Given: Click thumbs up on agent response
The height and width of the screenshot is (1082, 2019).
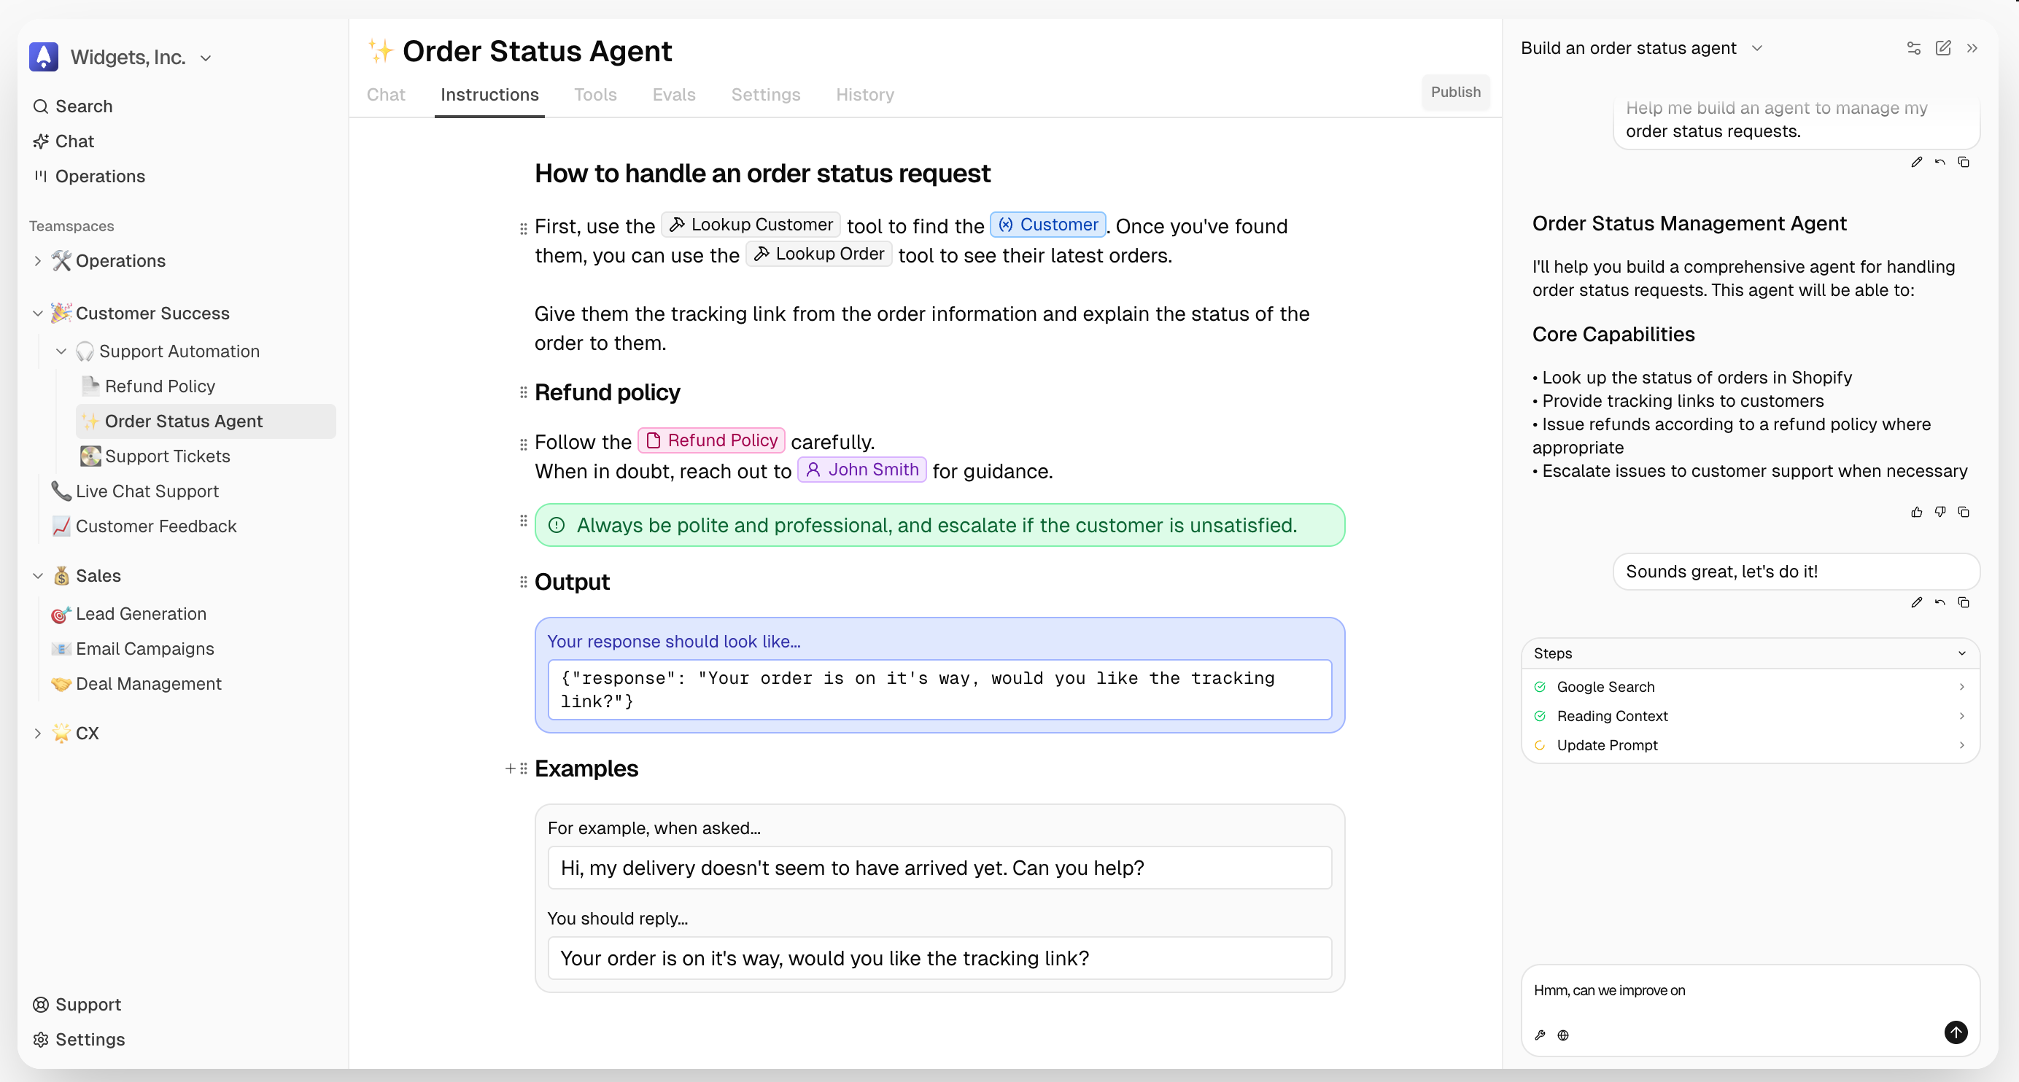Looking at the screenshot, I should pos(1916,512).
